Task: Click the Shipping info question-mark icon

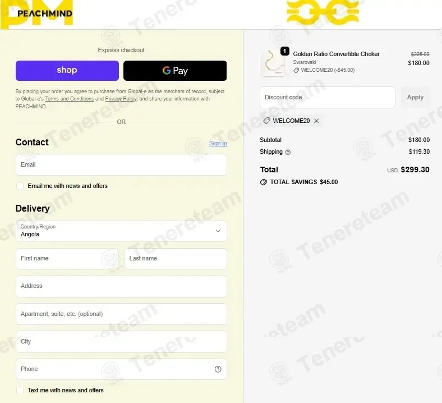Action: point(288,152)
